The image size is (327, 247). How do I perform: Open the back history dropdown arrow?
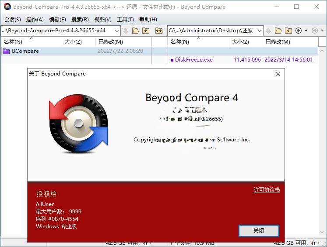coord(306,31)
